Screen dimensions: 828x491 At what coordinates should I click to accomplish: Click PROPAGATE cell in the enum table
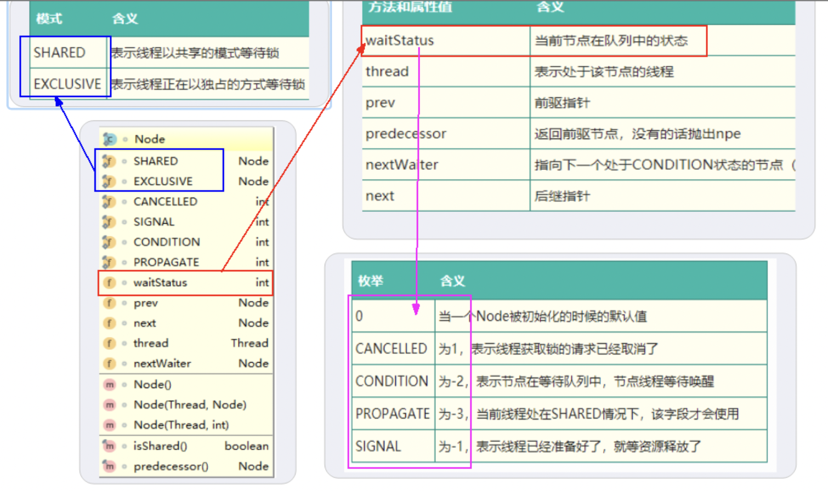(393, 414)
